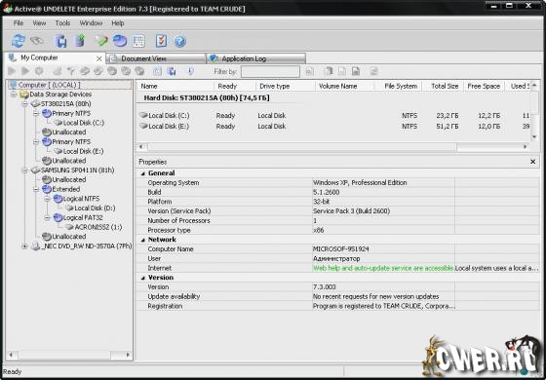
Task: Open the Tools menu
Action: 62,23
